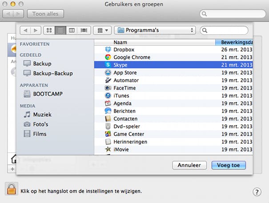Sort by the Bewerkingsdatum column header

pos(234,42)
